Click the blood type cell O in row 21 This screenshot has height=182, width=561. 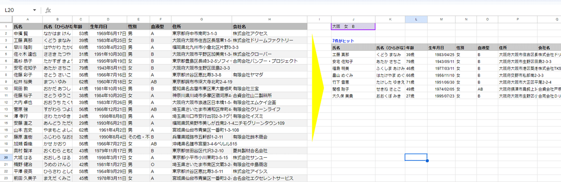pos(160,164)
